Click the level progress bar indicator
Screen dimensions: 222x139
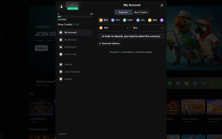click(59, 17)
